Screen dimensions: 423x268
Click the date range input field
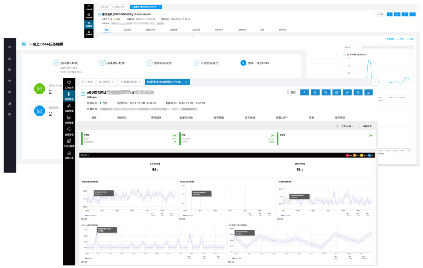pyautogui.click(x=388, y=47)
